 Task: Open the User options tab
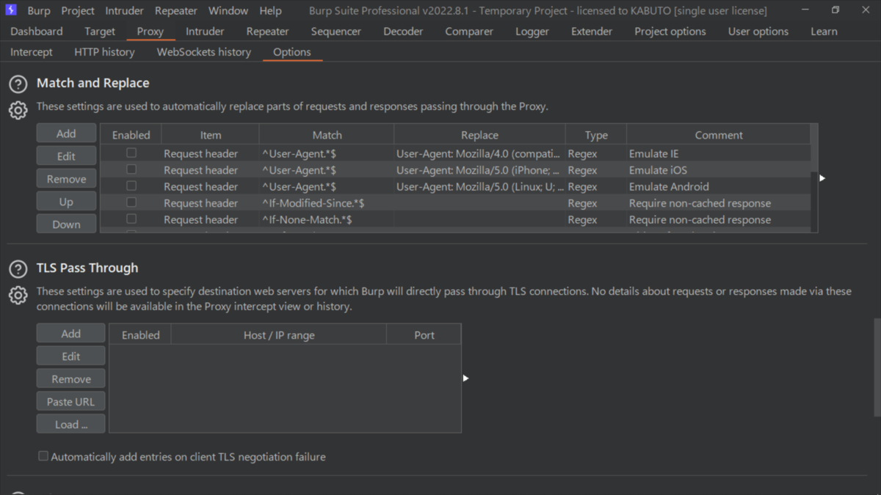click(x=758, y=32)
